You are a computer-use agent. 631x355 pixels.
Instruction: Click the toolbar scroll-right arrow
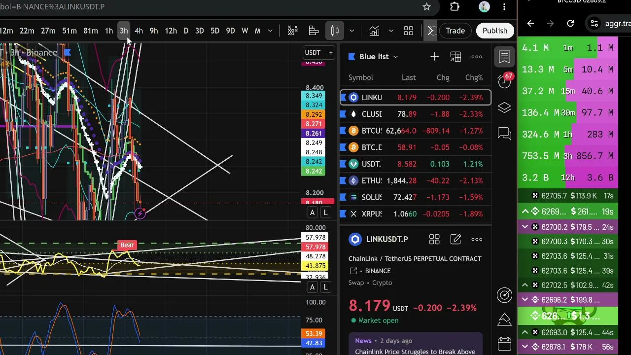click(x=430, y=31)
